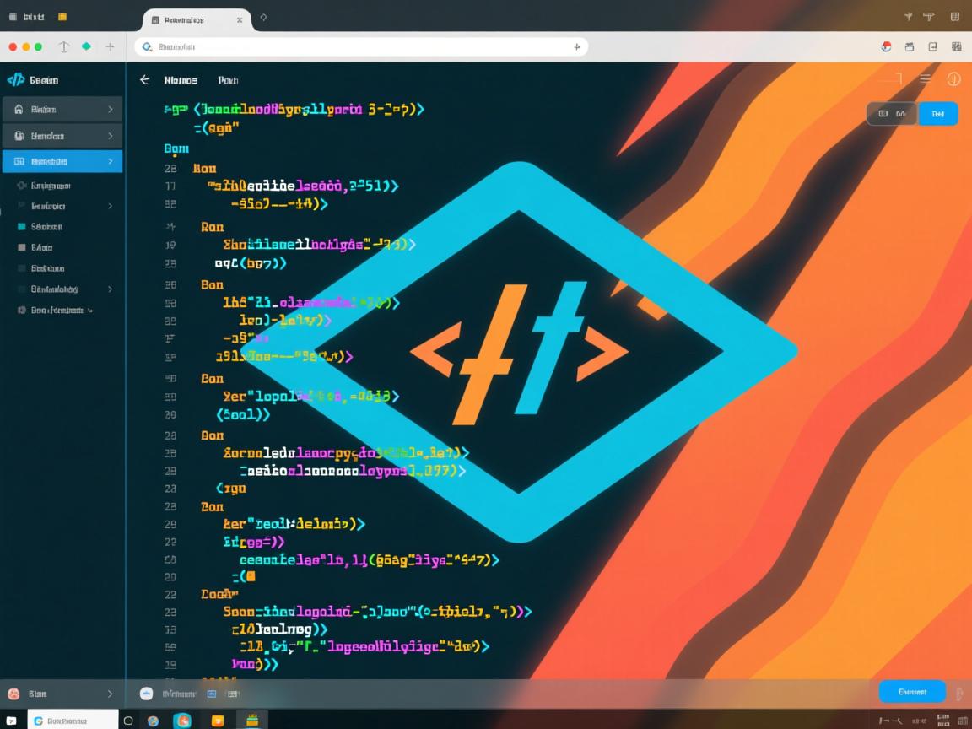Screen dimensions: 972x729
Task: Expand the highlighted blue sidebar item chevron
Action: click(110, 161)
